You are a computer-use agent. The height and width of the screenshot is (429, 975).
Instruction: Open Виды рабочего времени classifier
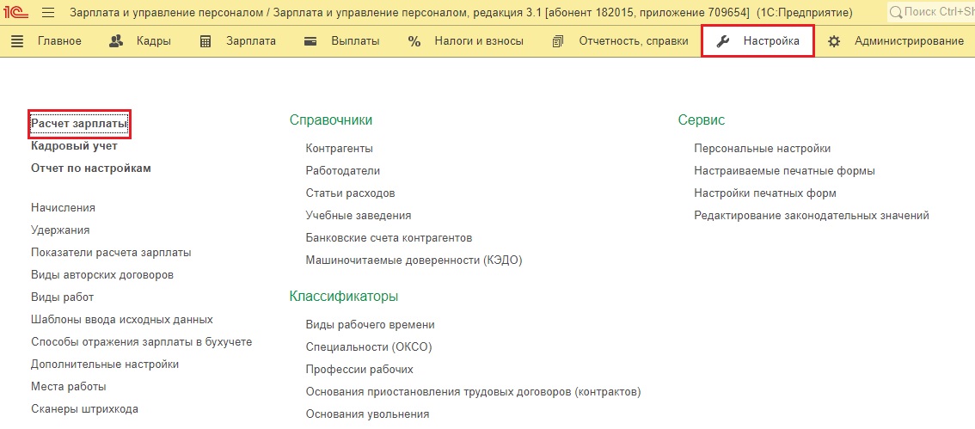tap(371, 325)
